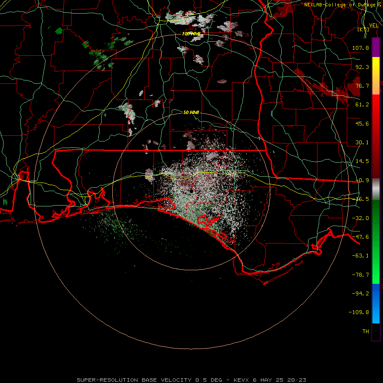
Task: Click the 45.6 velocity scale label
Action: (362, 123)
